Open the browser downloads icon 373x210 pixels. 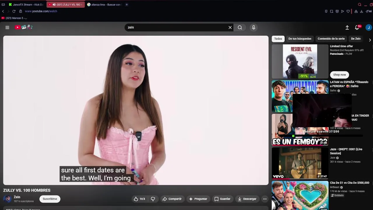click(361, 11)
